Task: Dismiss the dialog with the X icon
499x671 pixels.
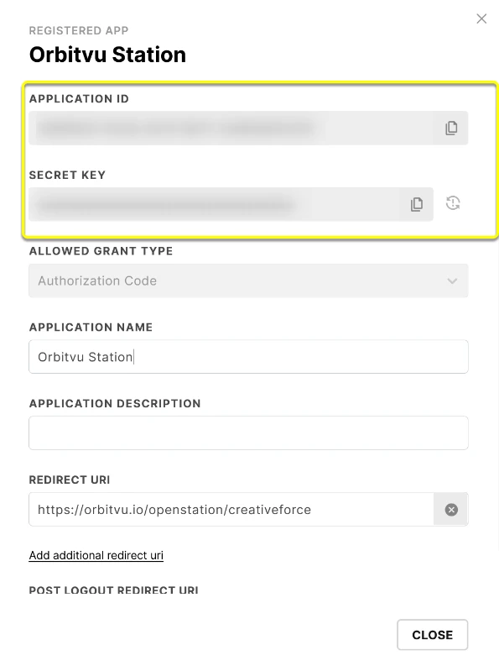Action: coord(481,18)
